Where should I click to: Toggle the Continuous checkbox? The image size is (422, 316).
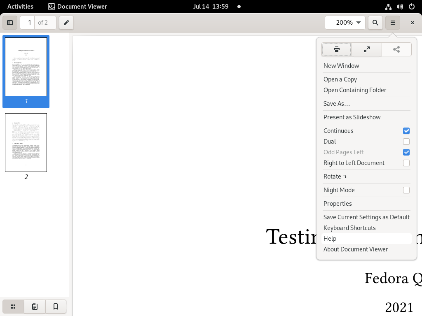(x=406, y=131)
